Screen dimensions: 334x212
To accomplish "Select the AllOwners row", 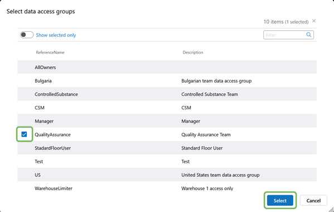I will tap(167, 67).
